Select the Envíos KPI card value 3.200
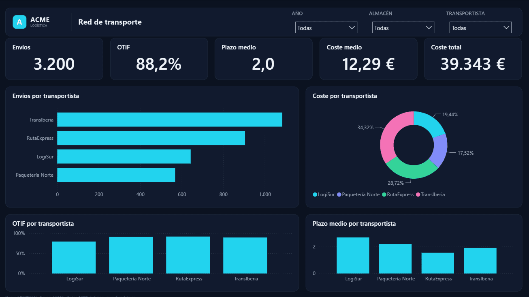The height and width of the screenshot is (297, 529). tap(54, 64)
